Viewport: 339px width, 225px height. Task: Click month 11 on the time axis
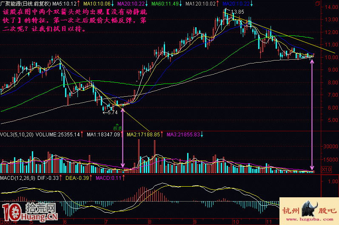[x=269, y=222]
